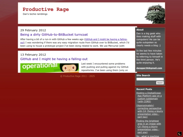183x137 pixels.
Task: Open the GitHub operational Octocat image
Action: (x=49, y=68)
